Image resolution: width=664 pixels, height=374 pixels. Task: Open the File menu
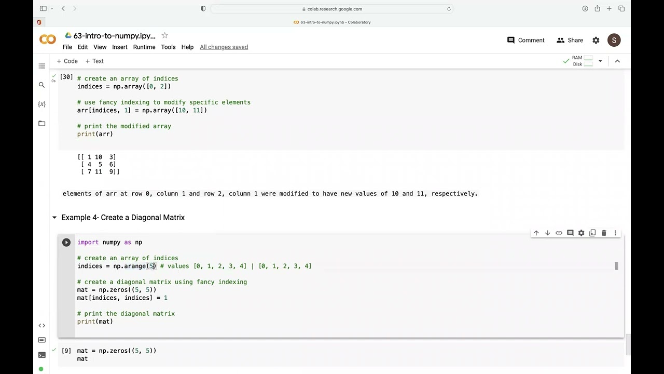coord(67,47)
